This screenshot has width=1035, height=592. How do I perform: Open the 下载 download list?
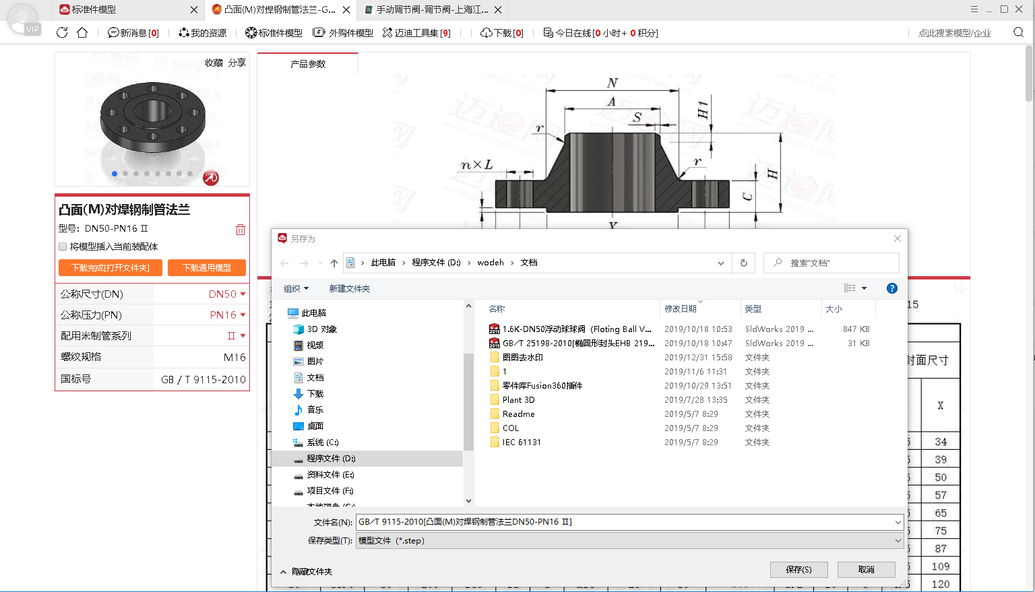point(501,32)
